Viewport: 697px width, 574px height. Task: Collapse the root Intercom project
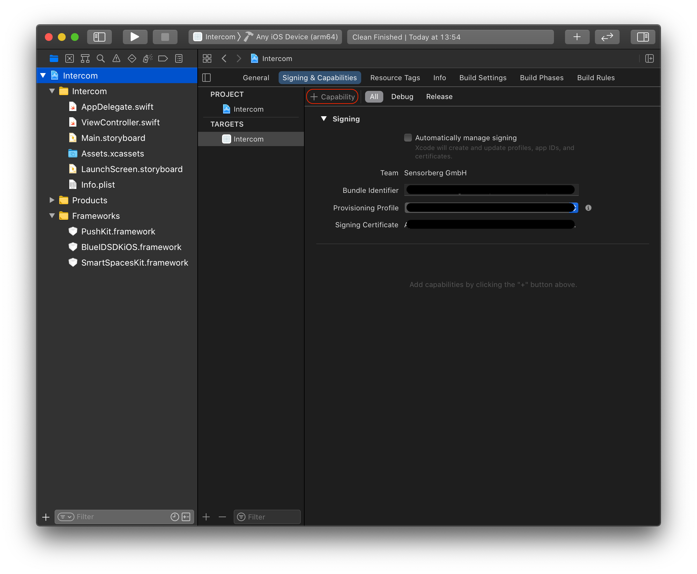(43, 75)
